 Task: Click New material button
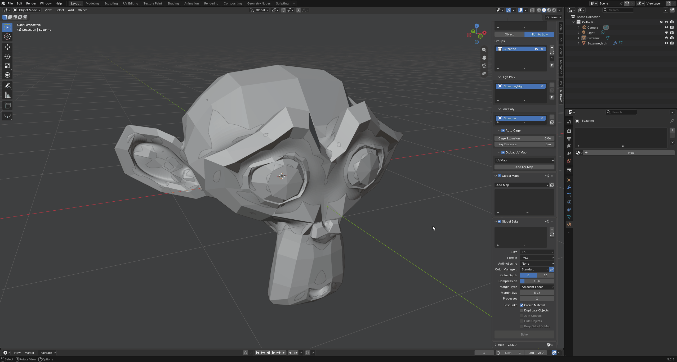coord(631,153)
